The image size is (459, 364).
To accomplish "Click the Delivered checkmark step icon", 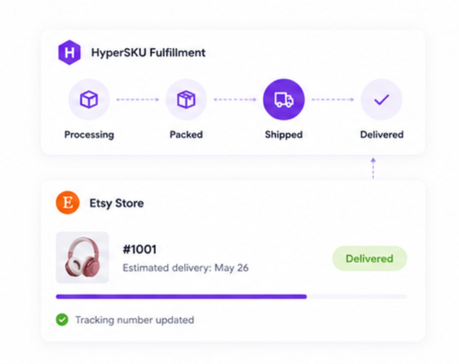I will tap(382, 100).
